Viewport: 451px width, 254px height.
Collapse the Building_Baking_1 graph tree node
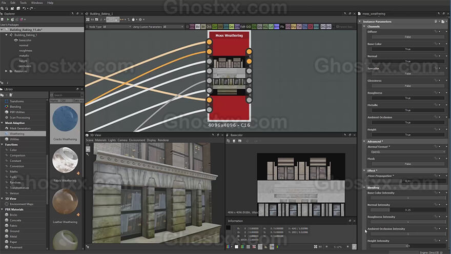pos(7,35)
